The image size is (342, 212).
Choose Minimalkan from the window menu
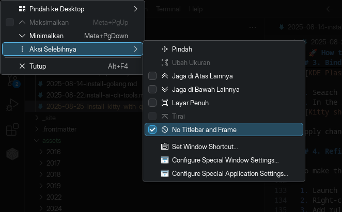point(72,36)
